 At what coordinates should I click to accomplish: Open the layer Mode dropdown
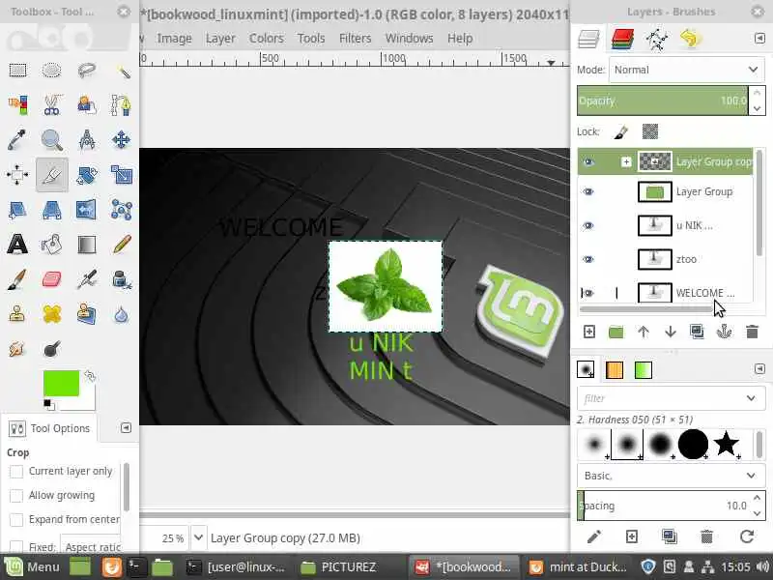(687, 70)
